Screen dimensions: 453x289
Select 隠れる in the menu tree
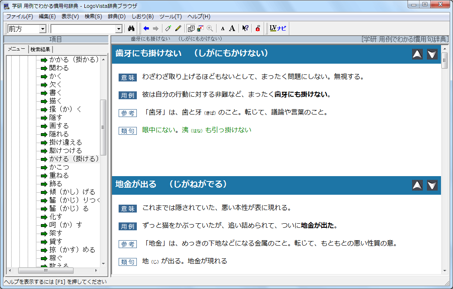click(59, 134)
